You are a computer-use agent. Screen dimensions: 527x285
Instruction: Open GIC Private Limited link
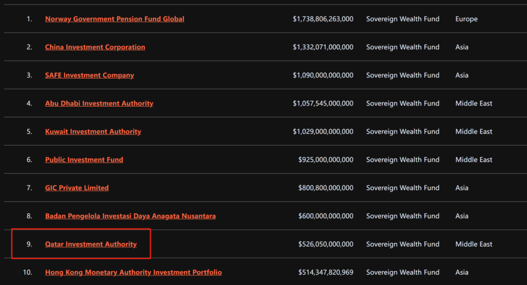[x=77, y=188]
